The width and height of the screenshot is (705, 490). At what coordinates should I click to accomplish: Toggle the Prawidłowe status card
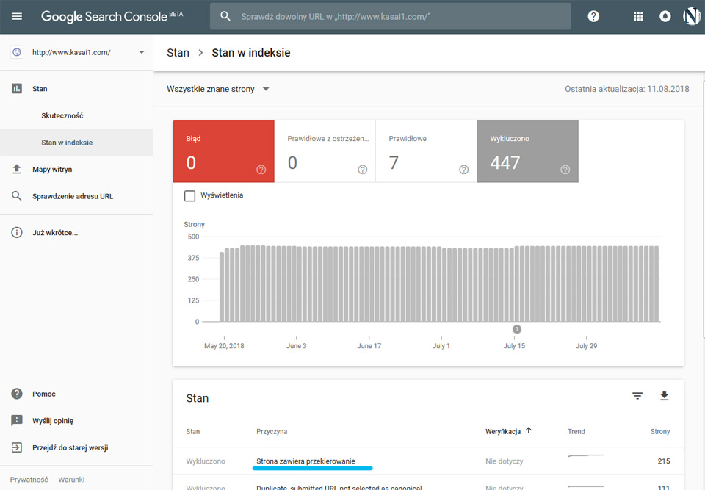click(x=426, y=151)
